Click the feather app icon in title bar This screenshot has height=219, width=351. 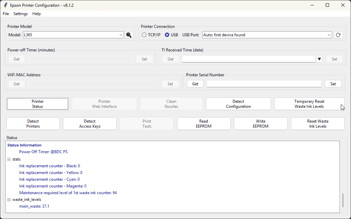tap(5, 5)
